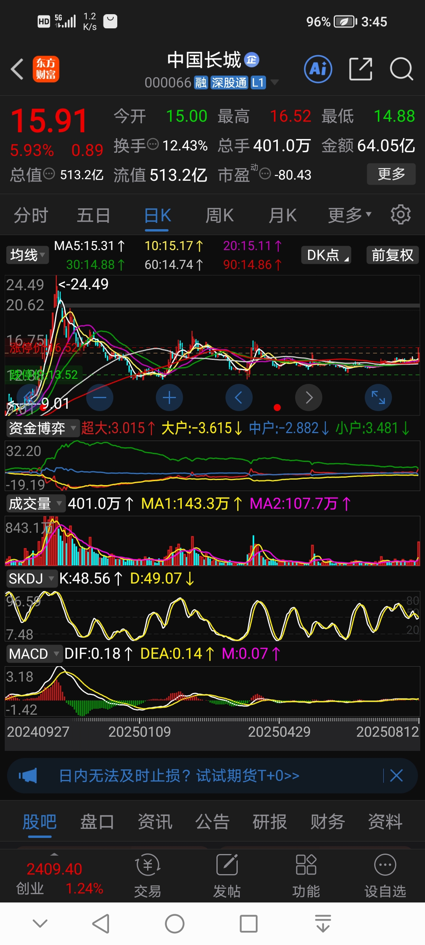The image size is (425, 945).
Task: Open the 均线 indicator dropdown
Action: click(x=27, y=255)
